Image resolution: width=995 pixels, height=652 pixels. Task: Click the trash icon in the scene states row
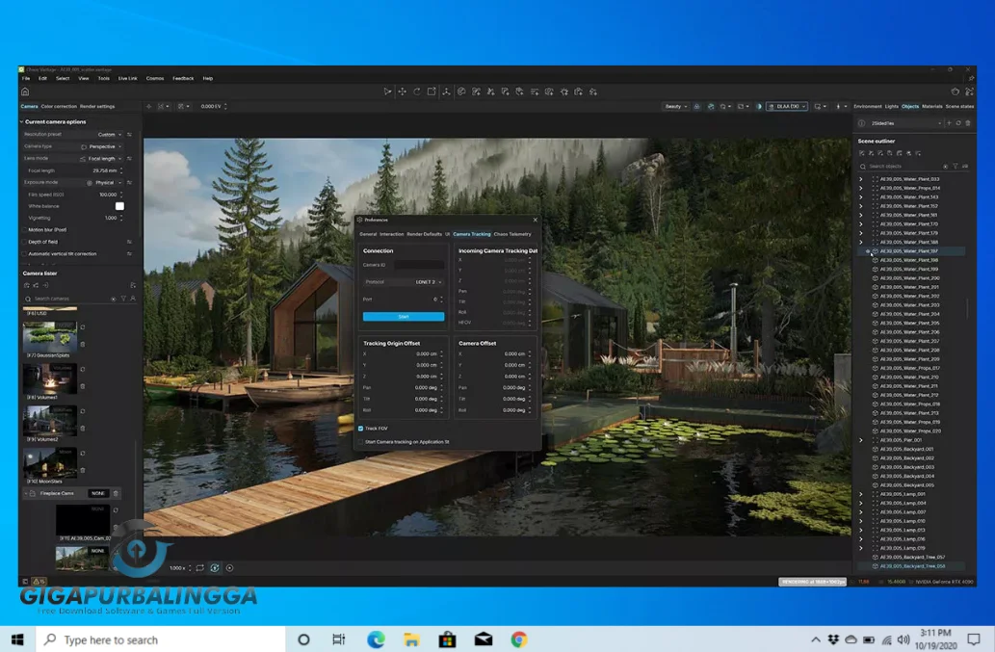[968, 123]
